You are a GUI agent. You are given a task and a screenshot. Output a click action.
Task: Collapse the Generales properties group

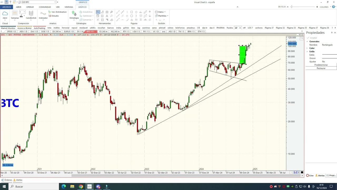307,41
